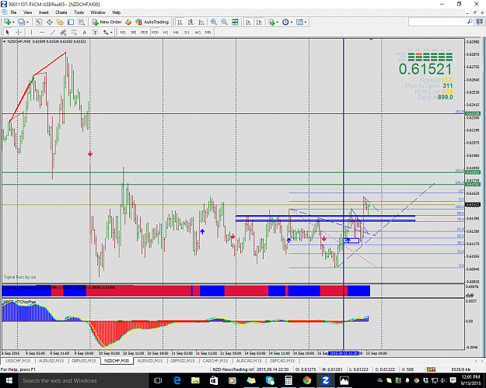The width and height of the screenshot is (486, 388).
Task: Switch to CADCHF,M15 chart tab
Action: click(x=215, y=361)
